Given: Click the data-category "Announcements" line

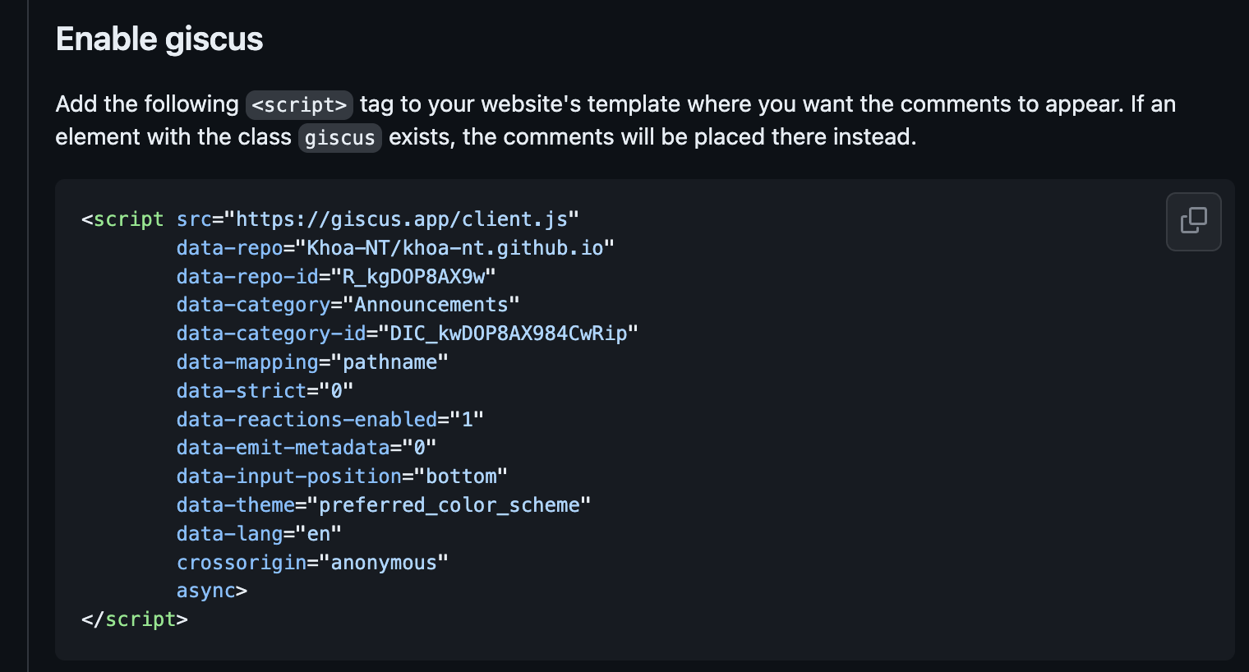Looking at the screenshot, I should [348, 305].
